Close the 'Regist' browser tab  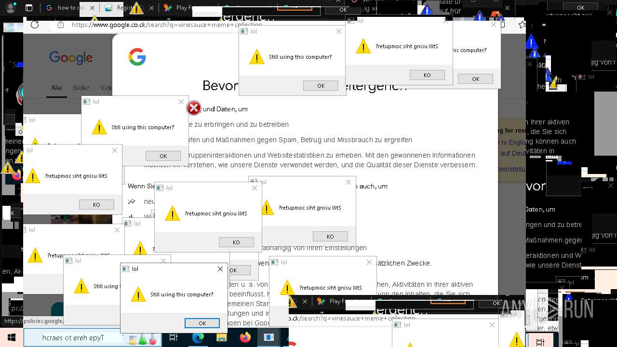pos(152,8)
